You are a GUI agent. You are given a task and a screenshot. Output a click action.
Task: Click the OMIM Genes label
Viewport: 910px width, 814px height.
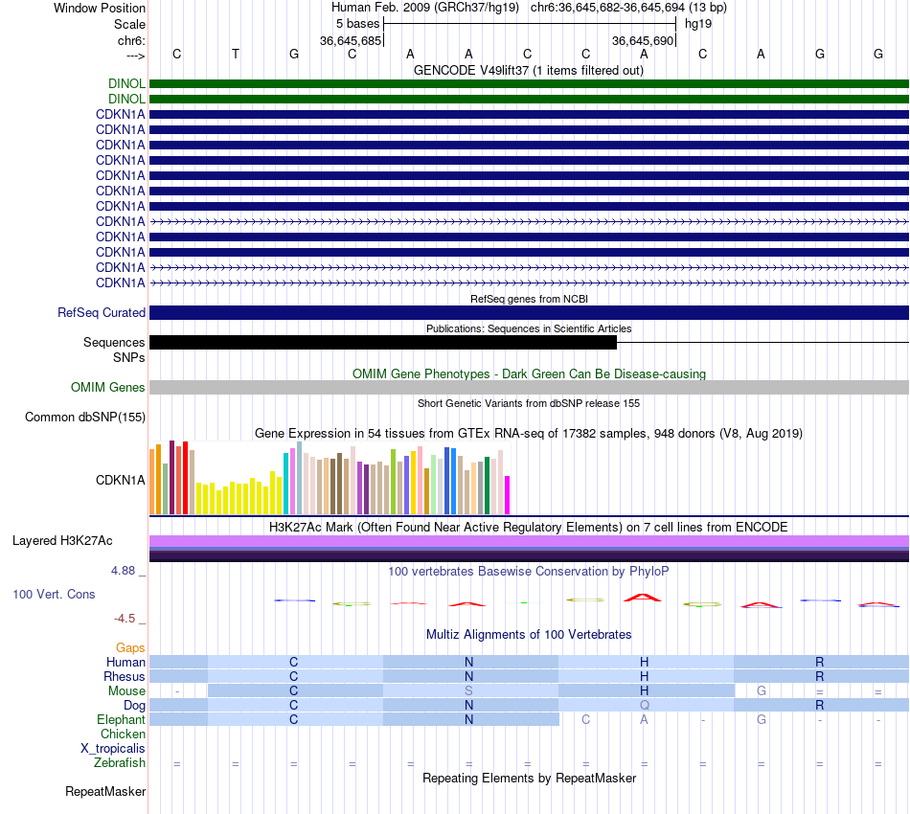point(108,387)
